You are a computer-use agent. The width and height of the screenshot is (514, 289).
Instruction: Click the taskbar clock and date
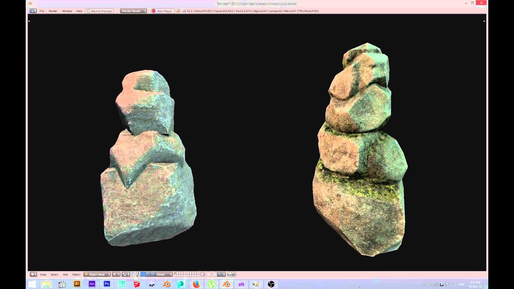tap(475, 284)
